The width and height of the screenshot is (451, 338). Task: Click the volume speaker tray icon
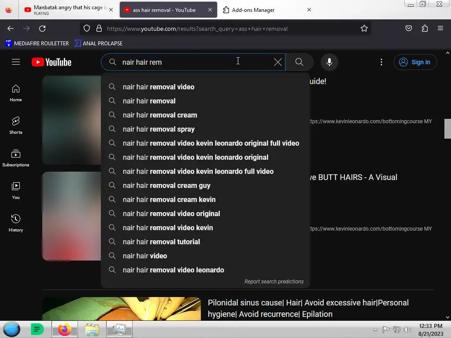click(x=407, y=329)
